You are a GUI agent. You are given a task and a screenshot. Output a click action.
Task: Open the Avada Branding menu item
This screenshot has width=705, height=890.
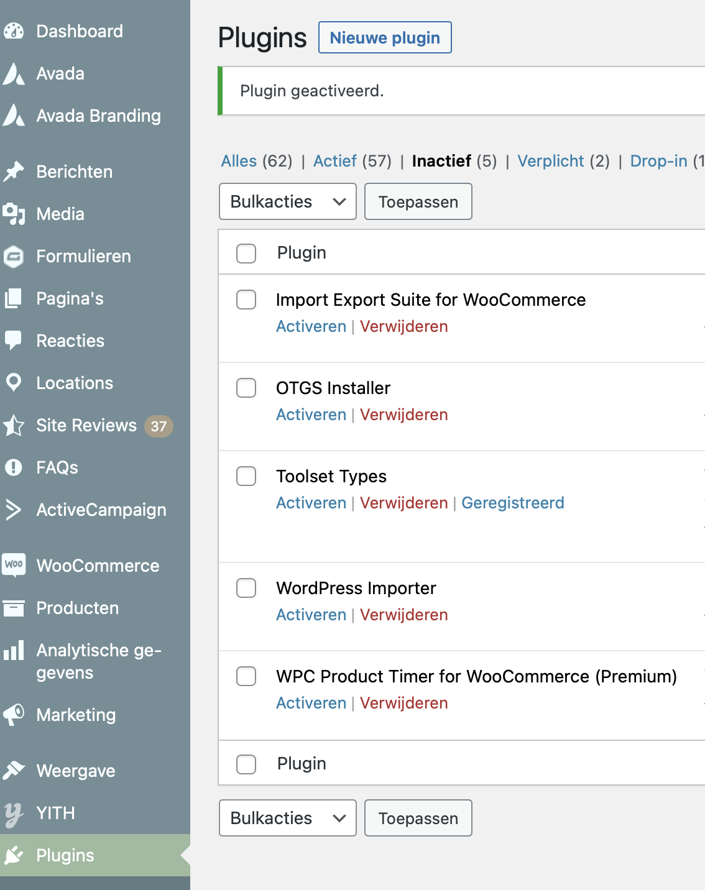98,116
